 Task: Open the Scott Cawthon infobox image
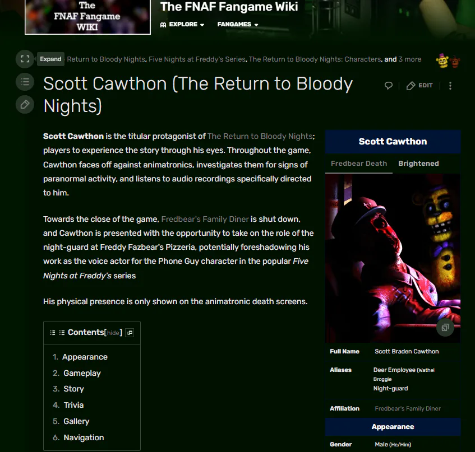[x=393, y=258]
